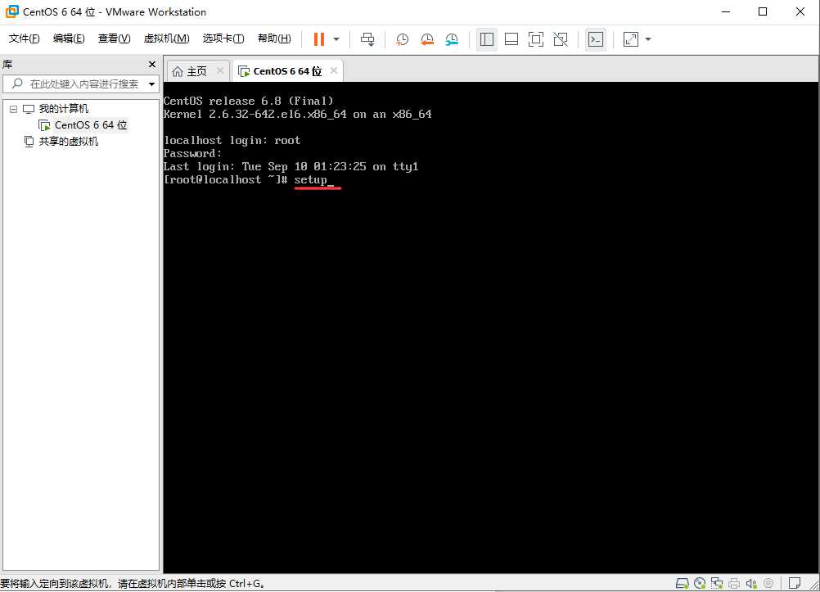The width and height of the screenshot is (820, 592).
Task: Open the snapshot manager wrench icon
Action: click(x=452, y=39)
